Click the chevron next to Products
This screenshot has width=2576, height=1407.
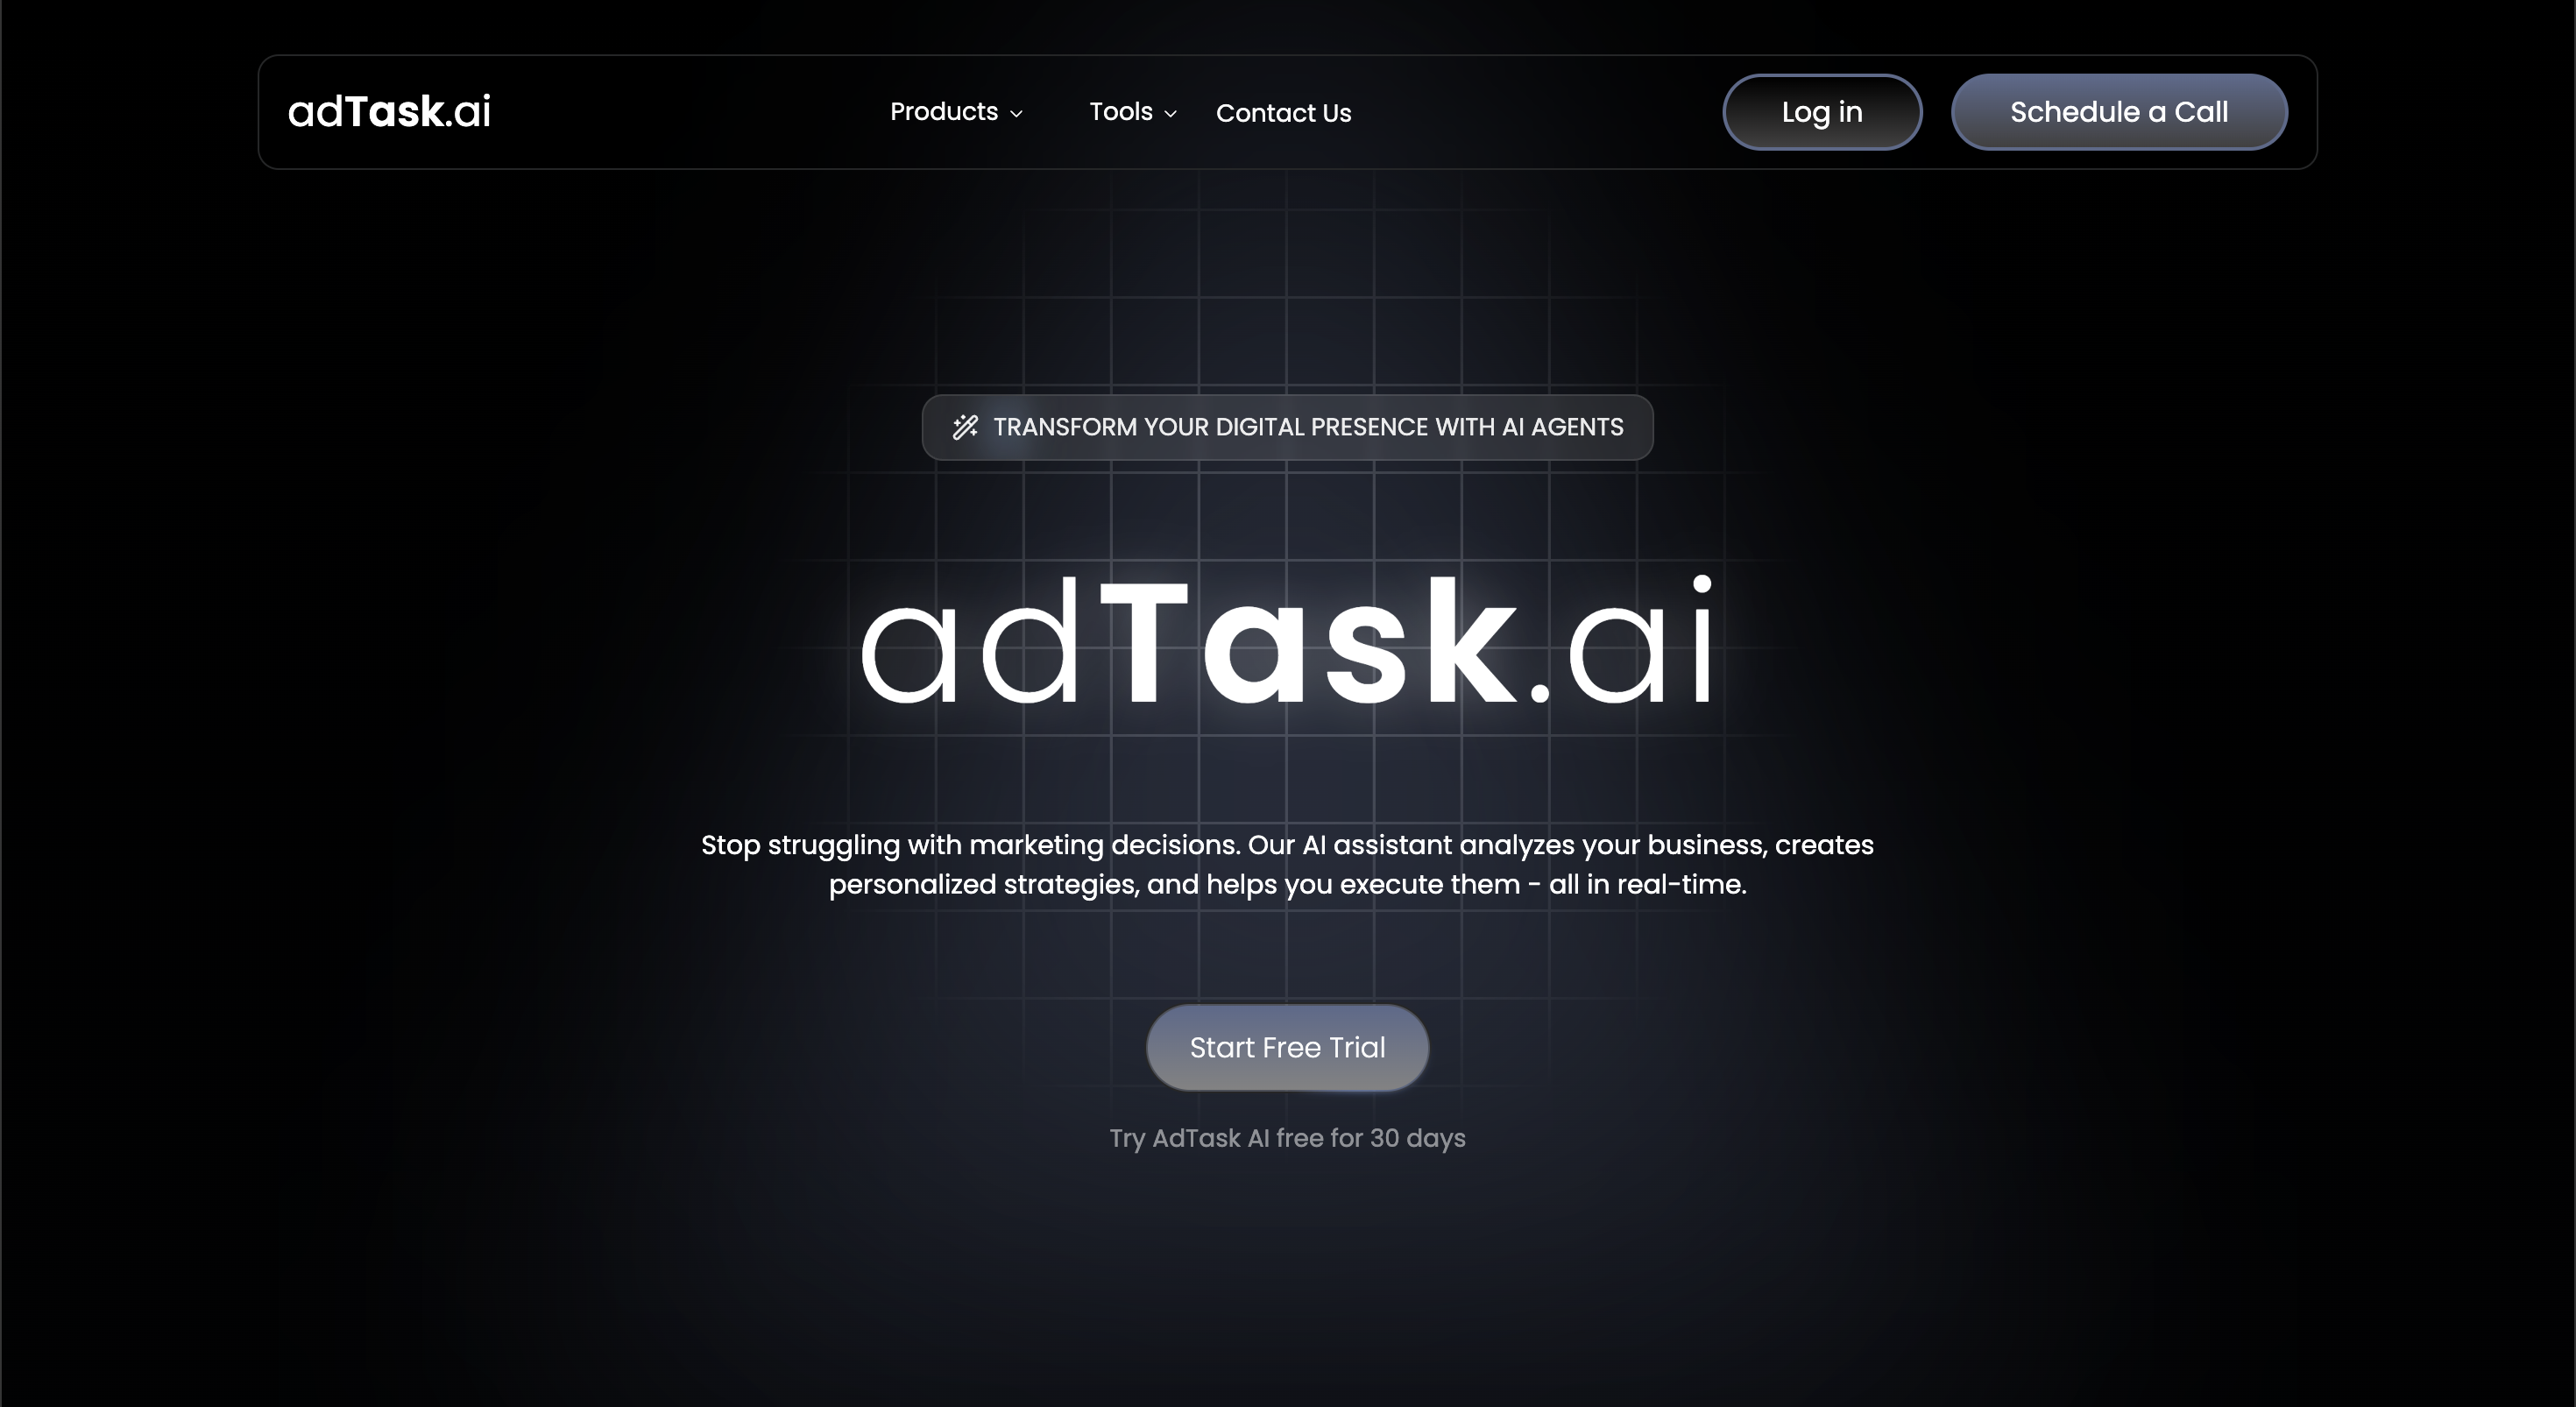point(1018,113)
